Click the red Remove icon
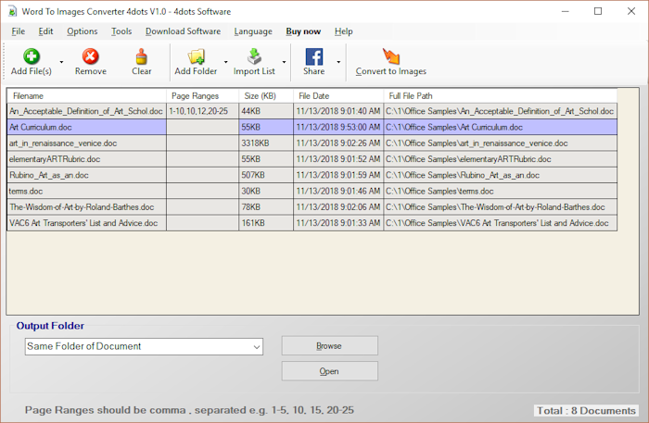 tap(90, 56)
